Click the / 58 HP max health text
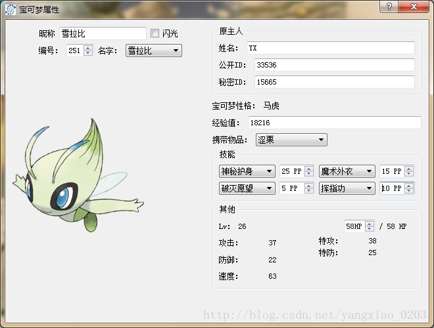This screenshot has width=434, height=328. [393, 226]
